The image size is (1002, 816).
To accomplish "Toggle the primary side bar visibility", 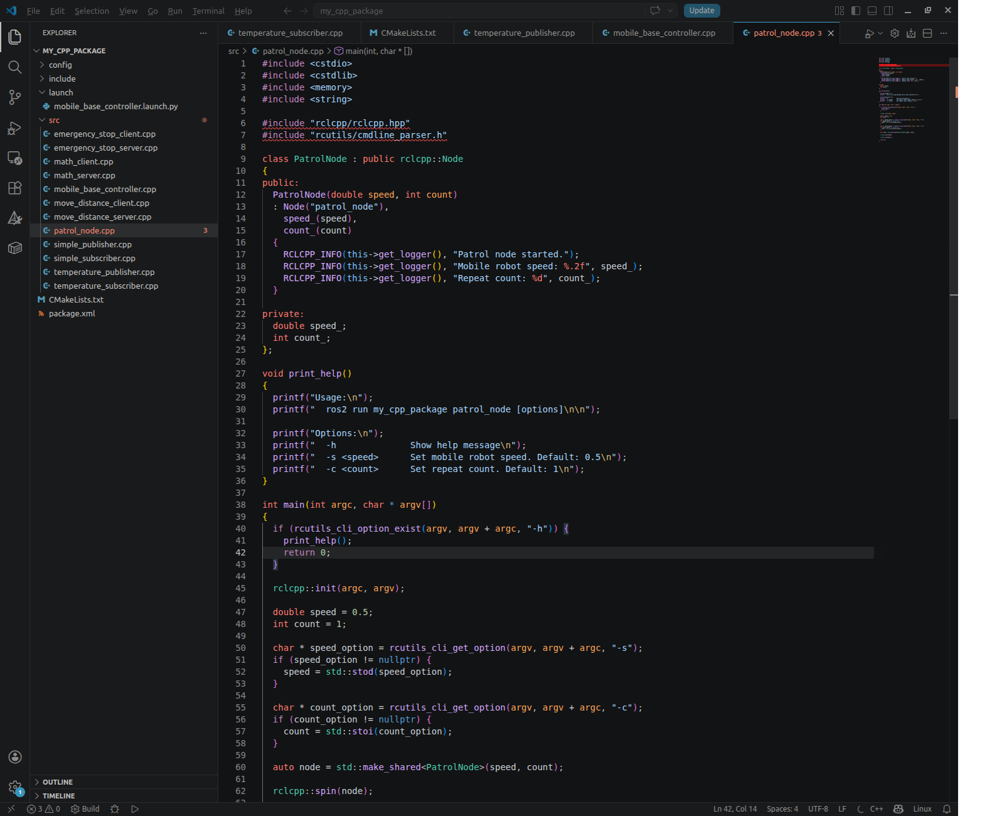I will coord(856,11).
